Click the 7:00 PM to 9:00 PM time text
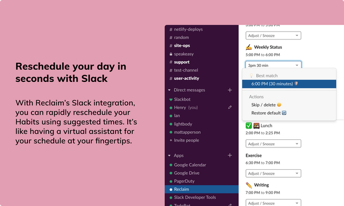344x206 pixels. click(x=263, y=192)
